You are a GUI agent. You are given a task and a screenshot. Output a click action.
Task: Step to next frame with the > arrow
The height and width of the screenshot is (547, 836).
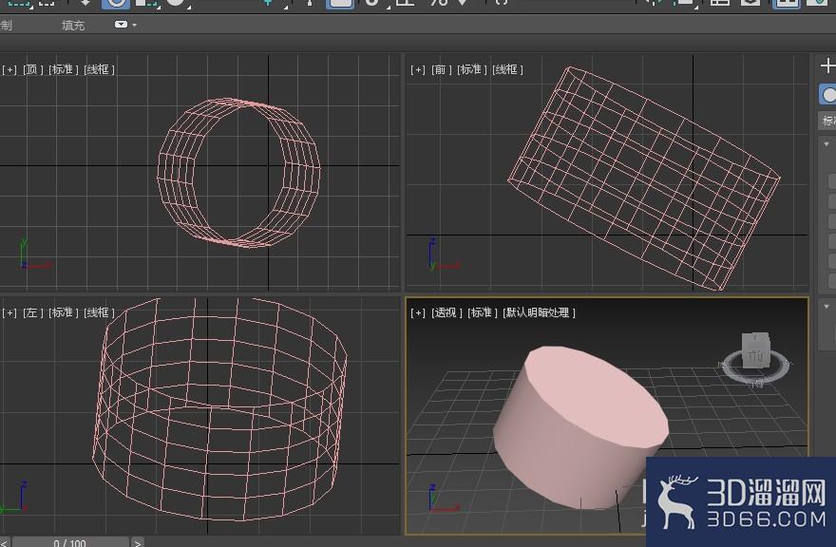pyautogui.click(x=138, y=543)
